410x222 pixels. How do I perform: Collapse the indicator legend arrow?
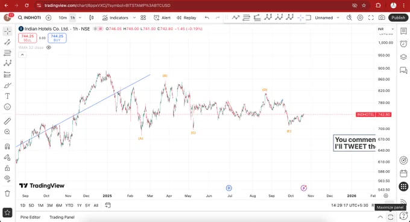[x=22, y=55]
